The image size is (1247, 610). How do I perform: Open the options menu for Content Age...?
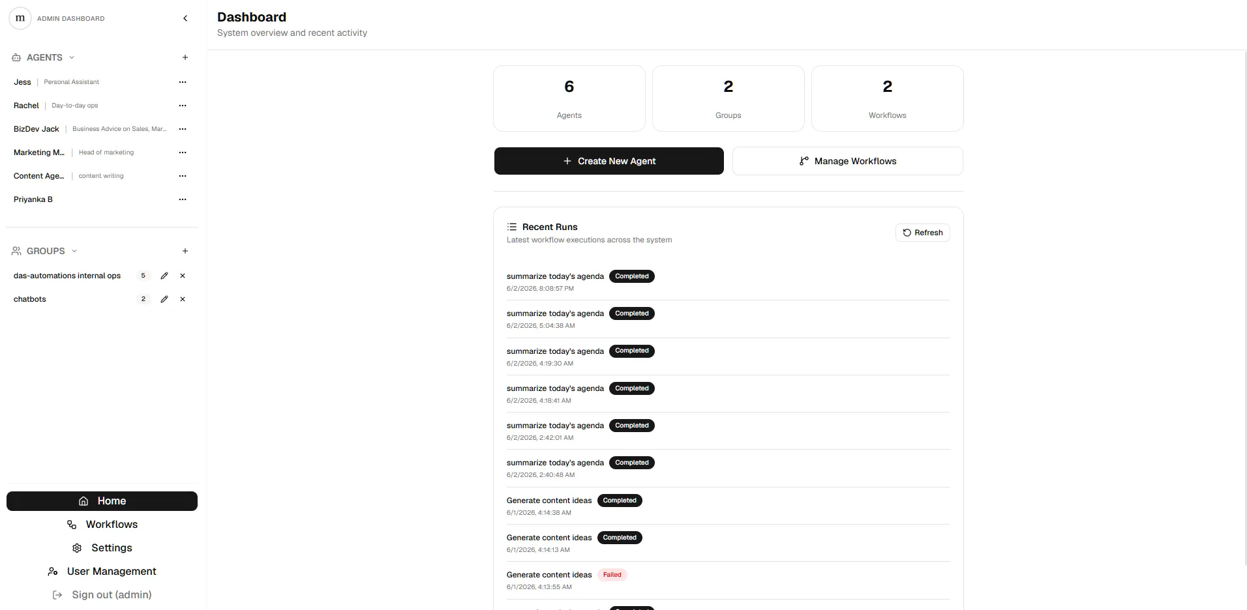coord(183,176)
